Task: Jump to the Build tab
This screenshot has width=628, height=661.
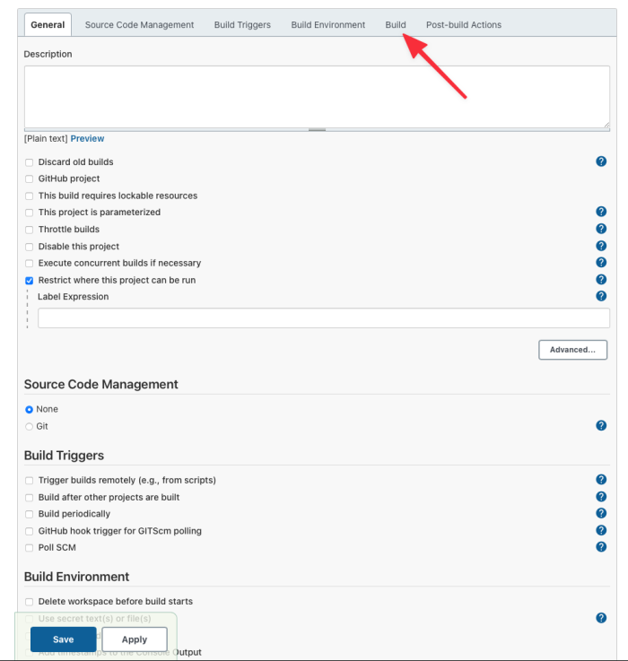Action: point(396,25)
